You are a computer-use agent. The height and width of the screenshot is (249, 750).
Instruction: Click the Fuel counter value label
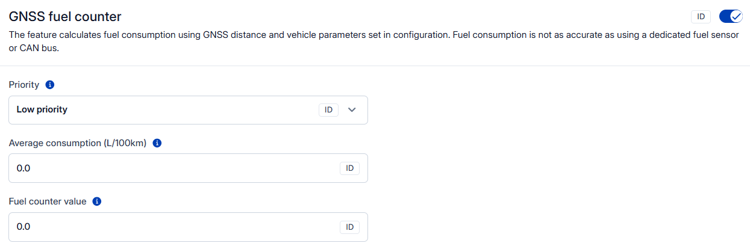48,201
